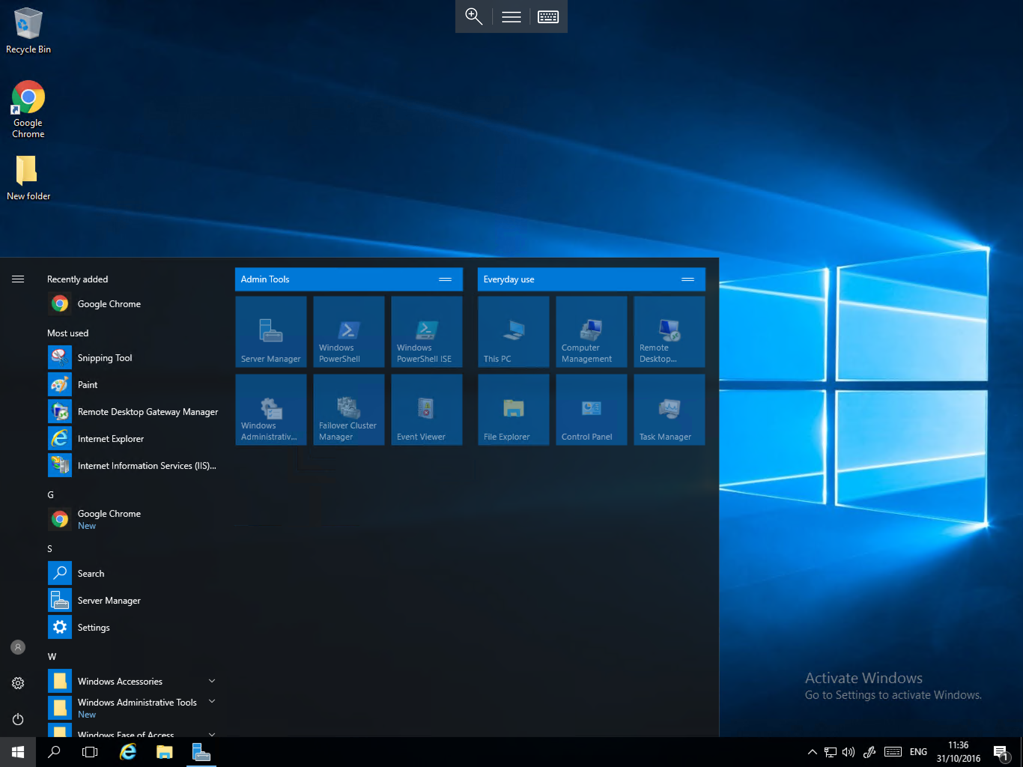
Task: Open the network status tray icon
Action: coord(830,752)
